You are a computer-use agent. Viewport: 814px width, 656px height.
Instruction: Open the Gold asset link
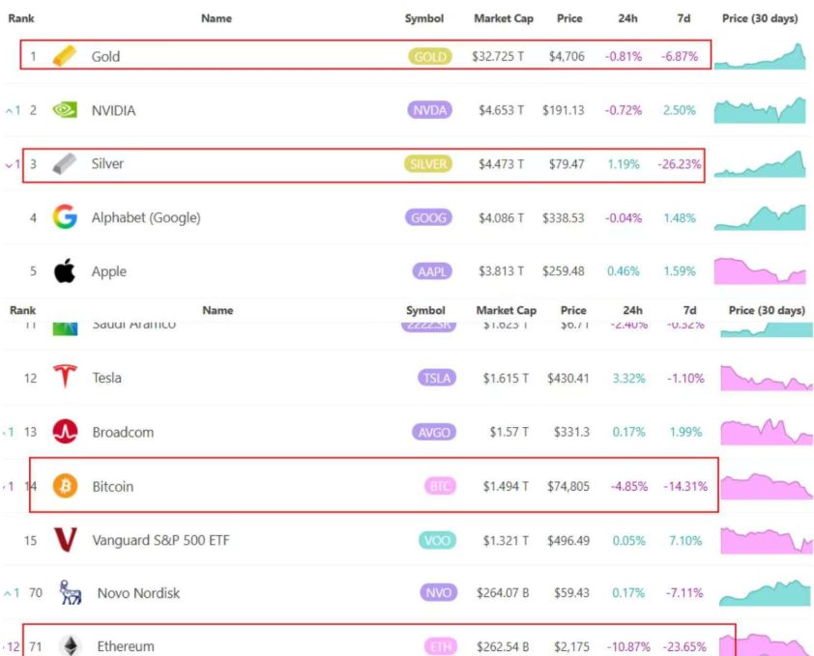(105, 56)
